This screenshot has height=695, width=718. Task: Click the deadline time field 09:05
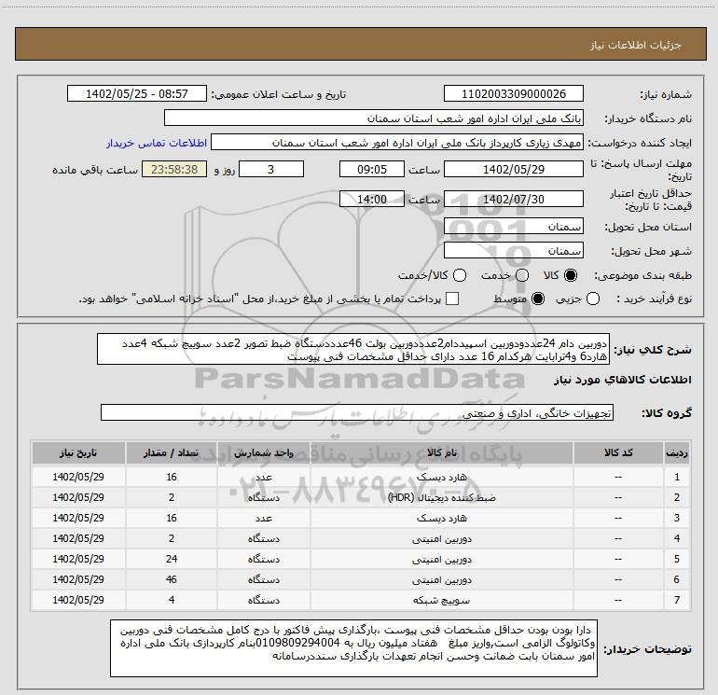click(372, 169)
